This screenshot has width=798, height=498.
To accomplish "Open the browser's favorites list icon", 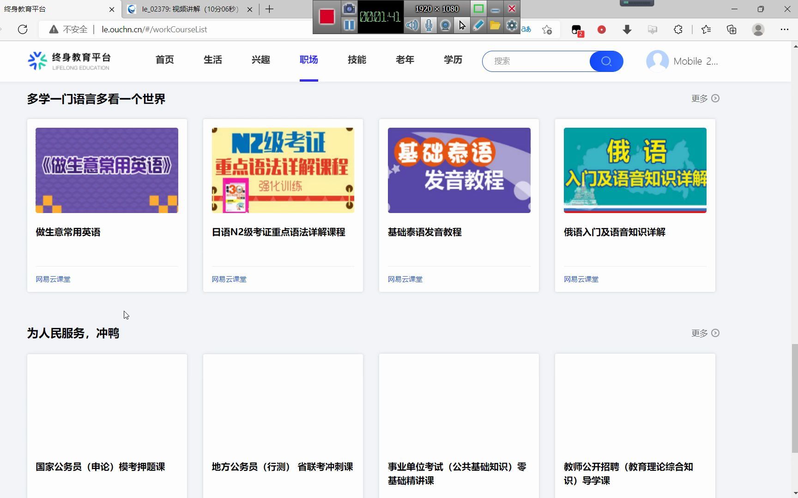I will point(706,30).
